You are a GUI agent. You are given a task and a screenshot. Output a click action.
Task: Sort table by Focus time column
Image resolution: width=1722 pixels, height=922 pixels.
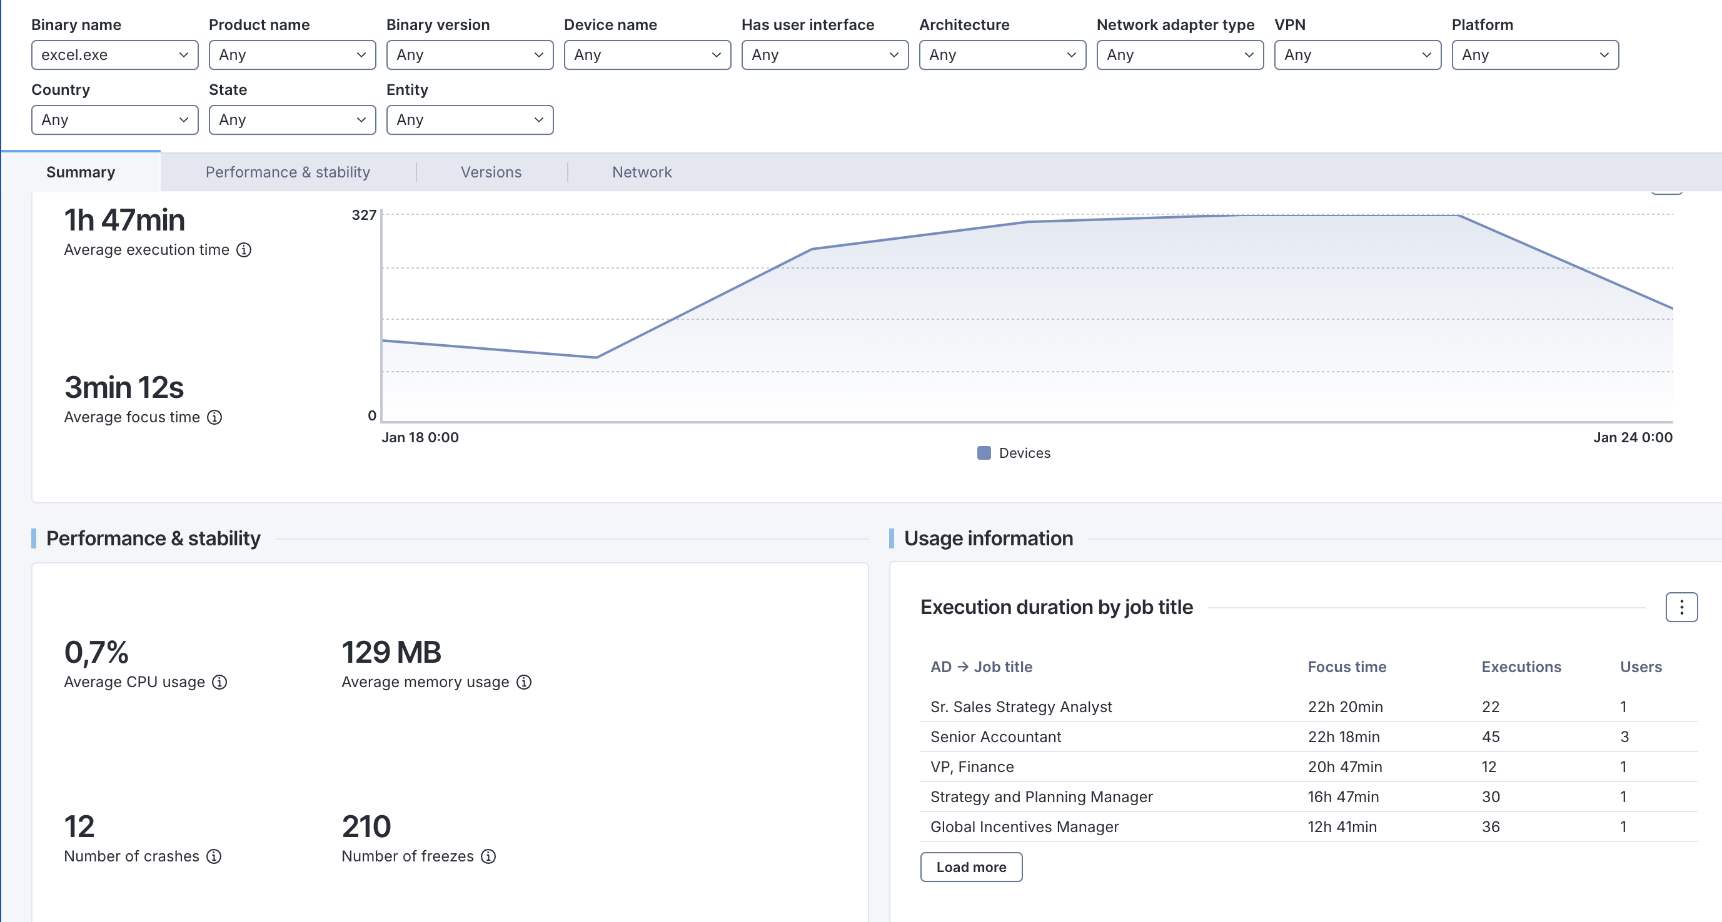click(x=1346, y=667)
